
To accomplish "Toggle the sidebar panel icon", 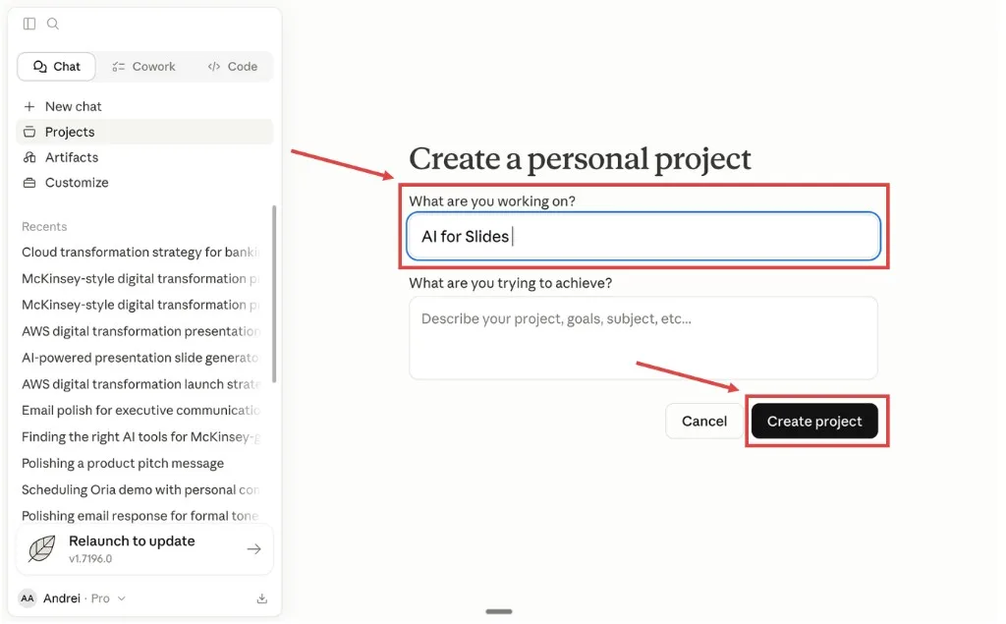I will (29, 24).
